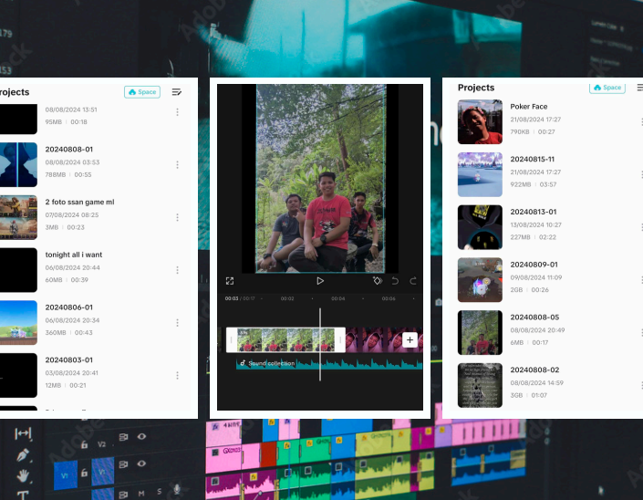Toggle V2 track visibility eye in background Premiere
The height and width of the screenshot is (500, 643).
[x=141, y=436]
